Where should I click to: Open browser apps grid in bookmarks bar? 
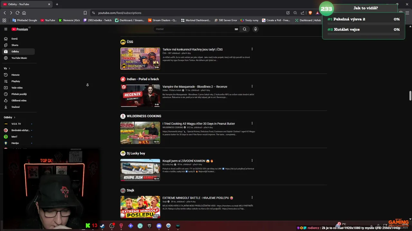pyautogui.click(x=4, y=20)
